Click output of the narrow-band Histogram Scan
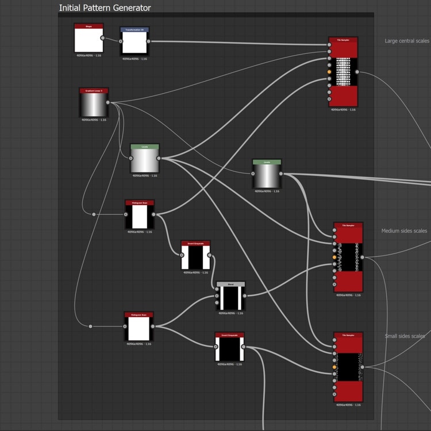 [x=153, y=214]
